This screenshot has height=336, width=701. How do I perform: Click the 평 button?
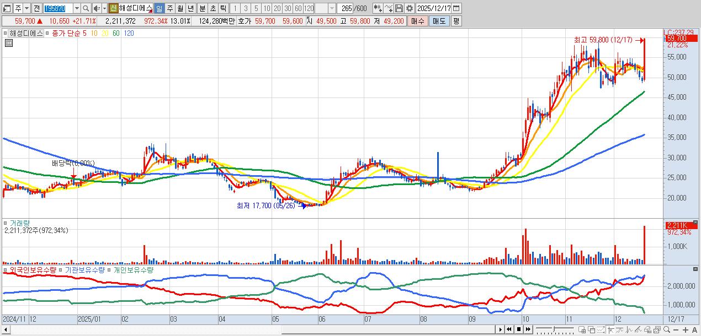456,21
